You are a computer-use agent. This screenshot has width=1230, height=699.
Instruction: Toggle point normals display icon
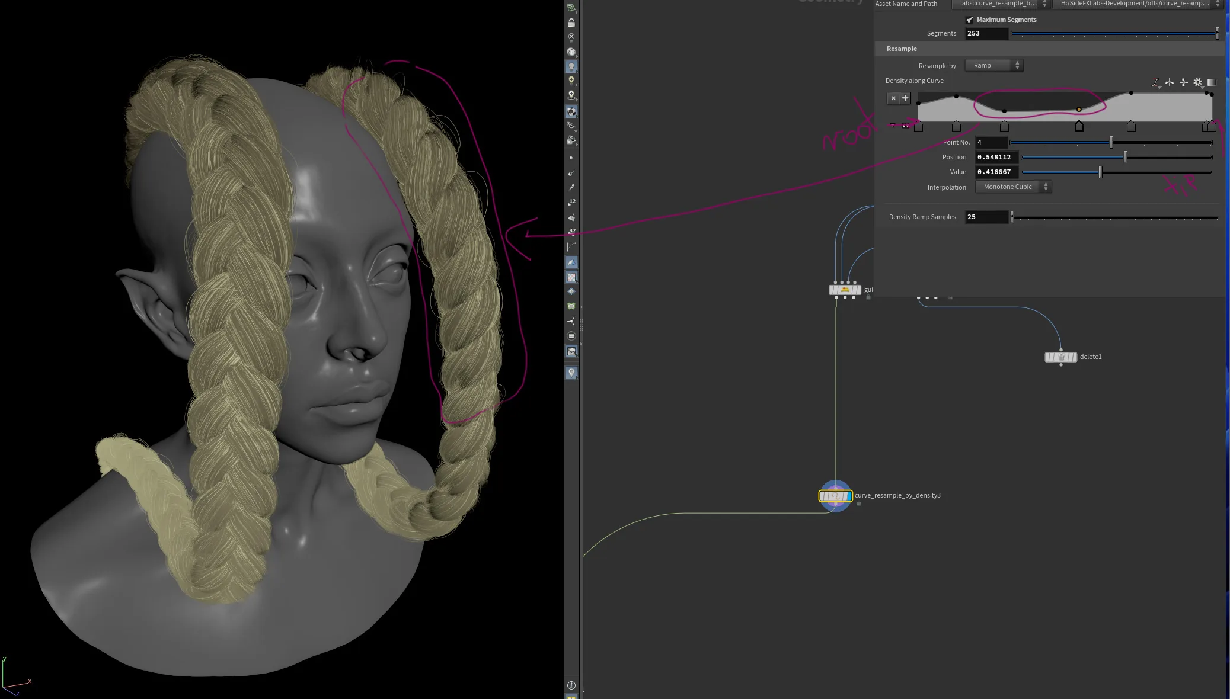pos(571,173)
